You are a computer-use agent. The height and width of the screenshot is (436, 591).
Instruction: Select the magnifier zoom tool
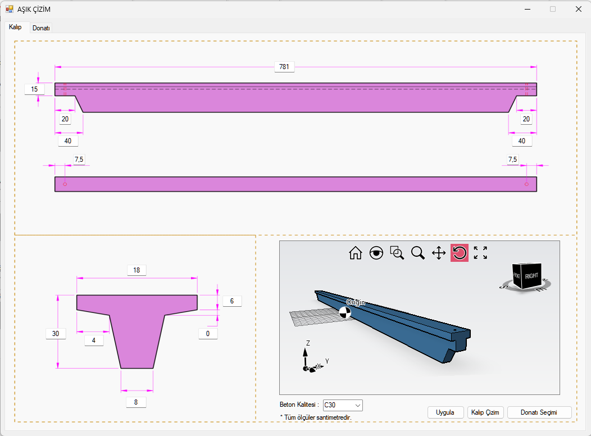pos(417,253)
